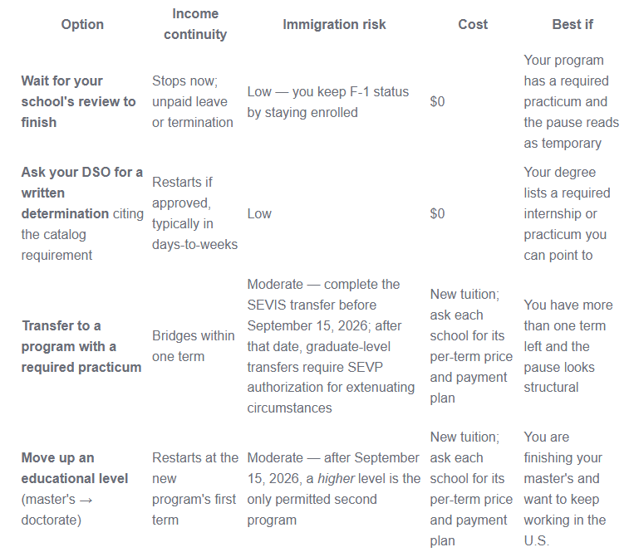The width and height of the screenshot is (629, 552).
Task: Click 'Restarts at the new program's first term'
Action: pyautogui.click(x=195, y=489)
